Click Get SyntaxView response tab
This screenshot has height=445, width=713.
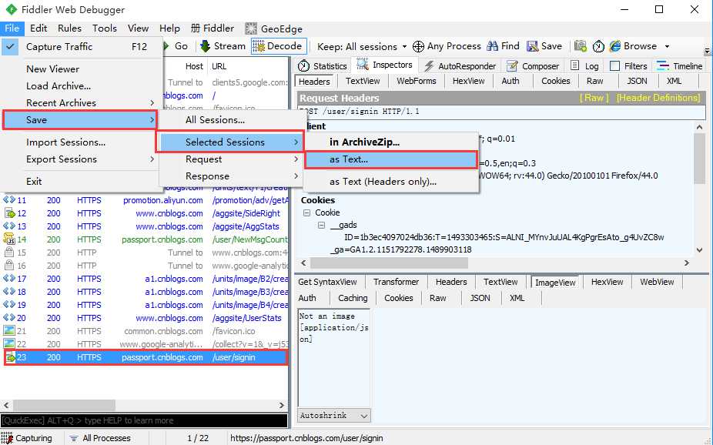click(327, 282)
